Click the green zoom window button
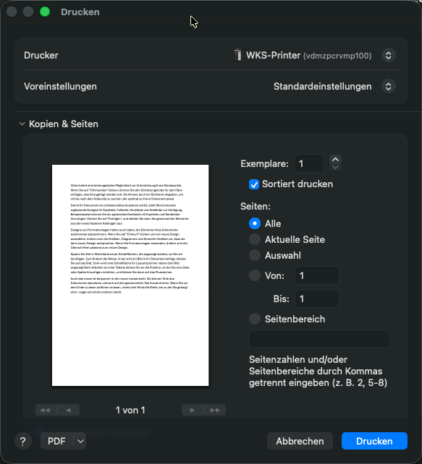Image resolution: width=422 pixels, height=464 pixels. [x=45, y=12]
